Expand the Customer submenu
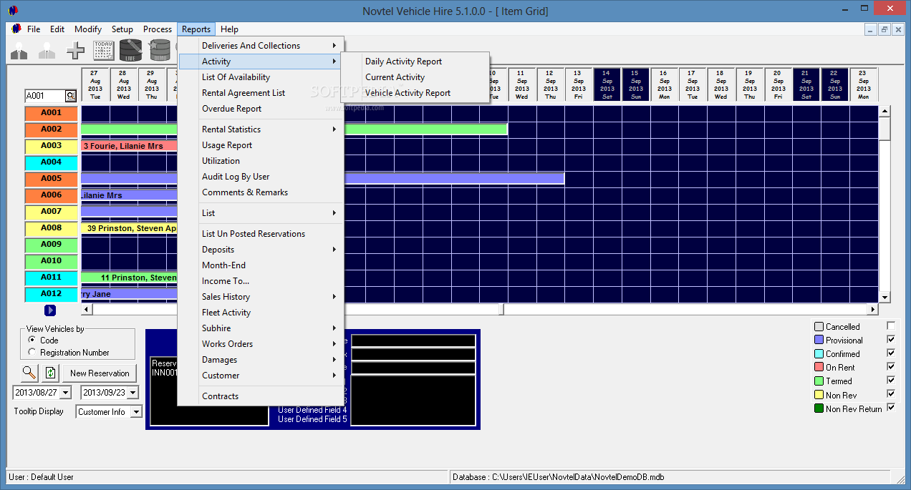 (x=261, y=376)
